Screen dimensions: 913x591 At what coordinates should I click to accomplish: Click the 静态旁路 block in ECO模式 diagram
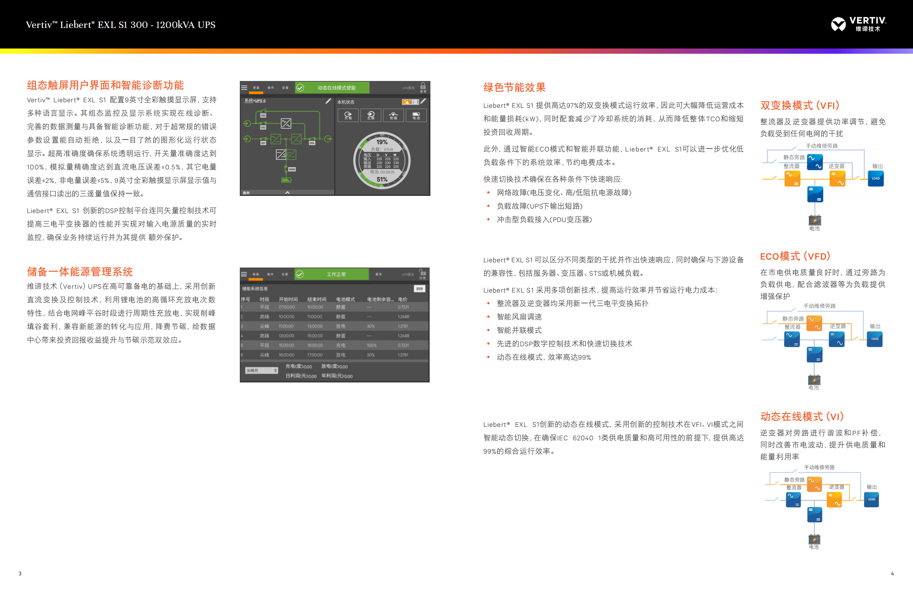point(814,323)
